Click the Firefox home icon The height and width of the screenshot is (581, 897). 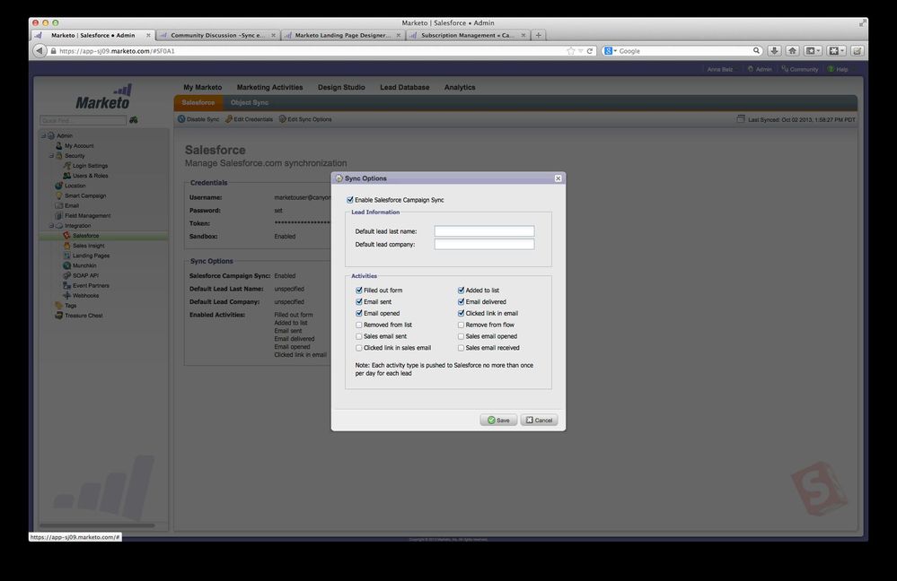[x=792, y=51]
